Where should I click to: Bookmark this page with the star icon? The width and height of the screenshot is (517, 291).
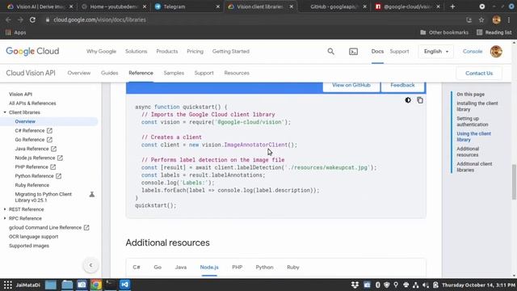click(481, 19)
